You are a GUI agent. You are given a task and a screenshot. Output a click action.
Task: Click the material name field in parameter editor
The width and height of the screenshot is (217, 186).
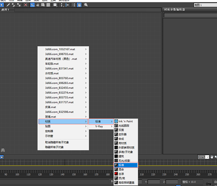point(190,15)
